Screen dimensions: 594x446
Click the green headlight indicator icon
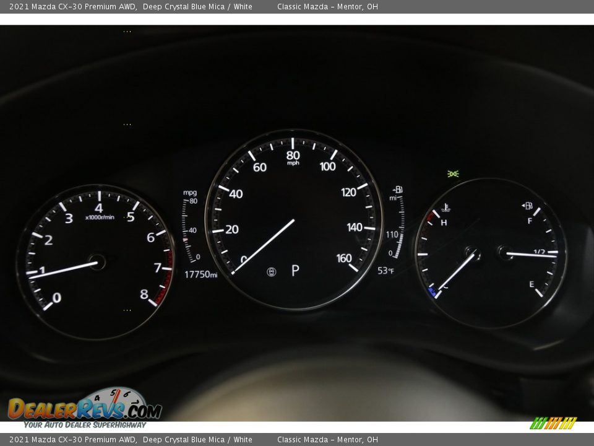click(x=453, y=174)
